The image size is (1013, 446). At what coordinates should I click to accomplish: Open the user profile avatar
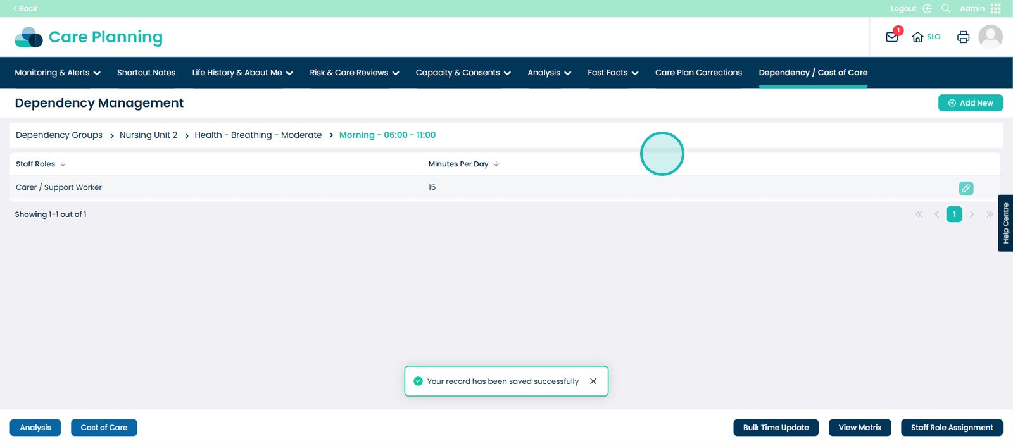pyautogui.click(x=990, y=37)
